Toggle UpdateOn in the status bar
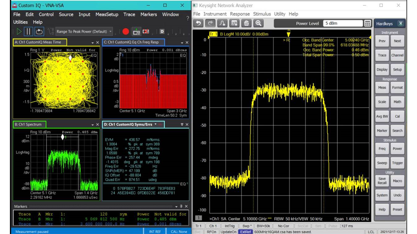The width and height of the screenshot is (417, 234). click(229, 232)
